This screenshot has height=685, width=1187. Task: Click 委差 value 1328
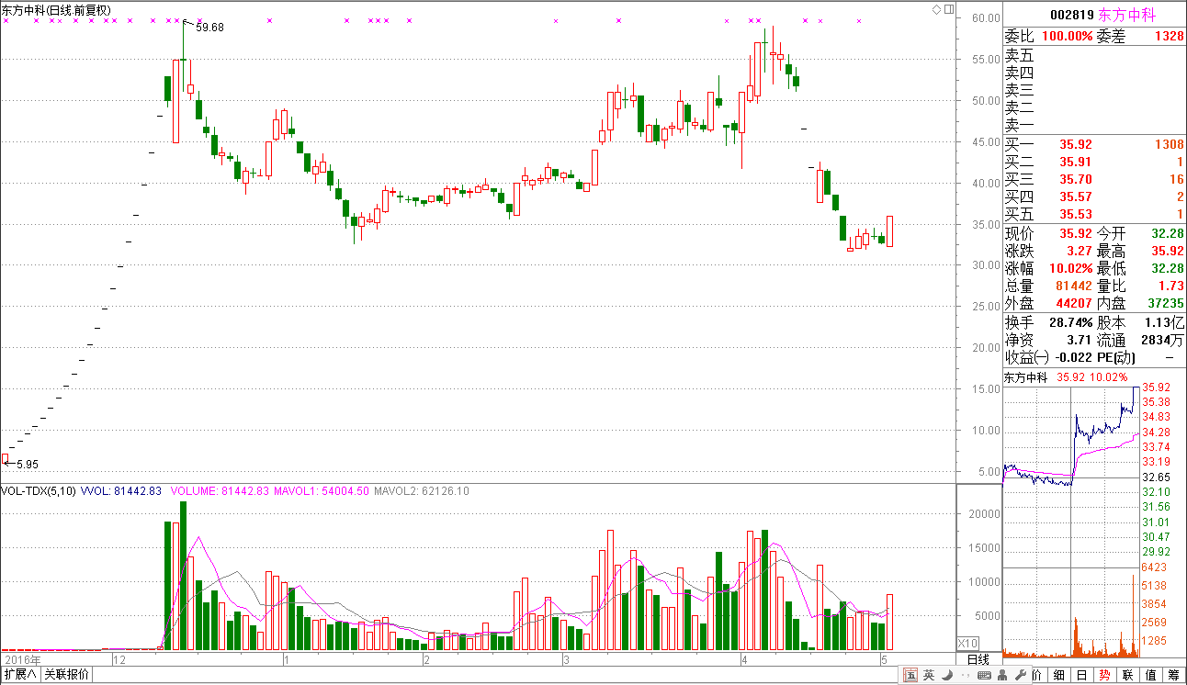point(1169,37)
